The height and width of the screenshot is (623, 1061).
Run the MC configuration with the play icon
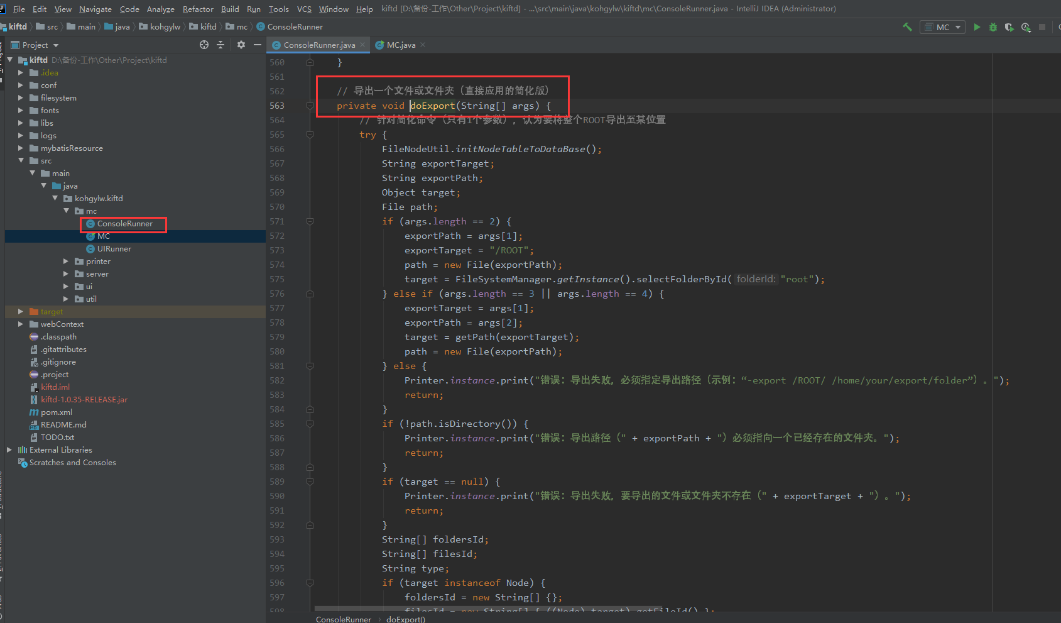coord(977,27)
